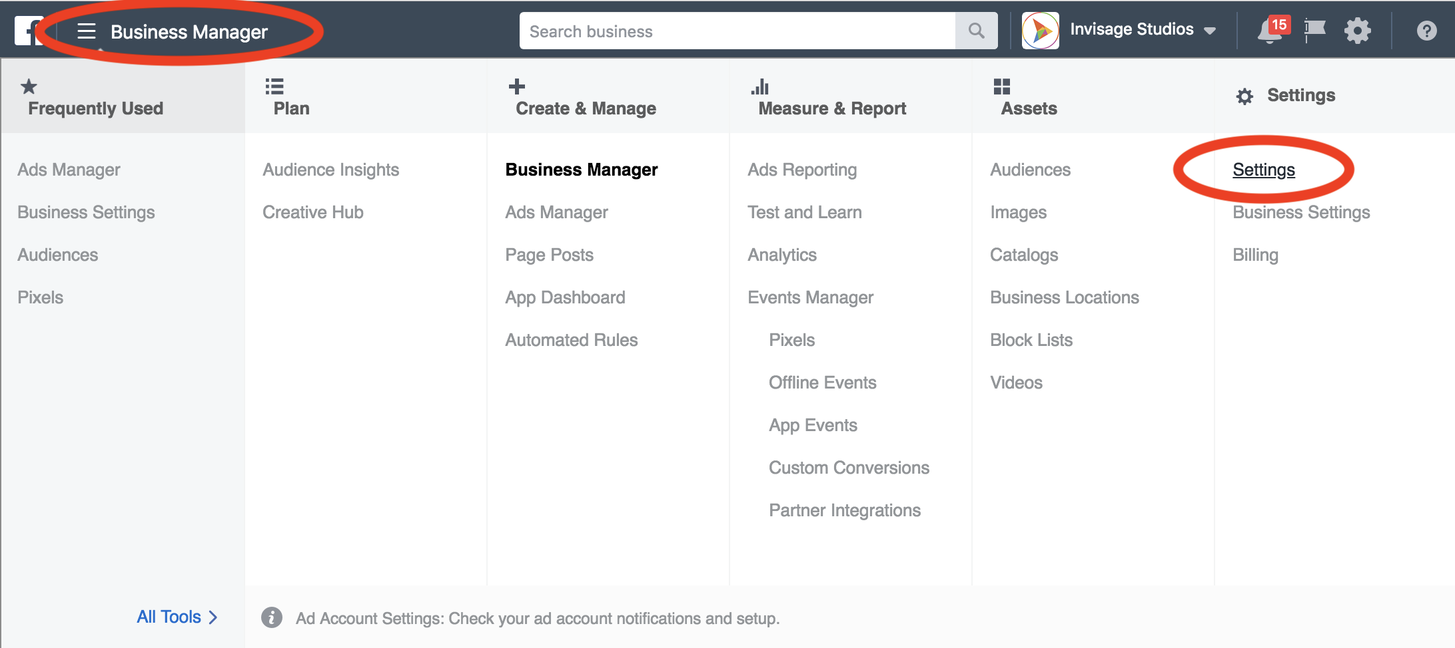The height and width of the screenshot is (648, 1455).
Task: Open the Pages flag icon
Action: (1314, 31)
